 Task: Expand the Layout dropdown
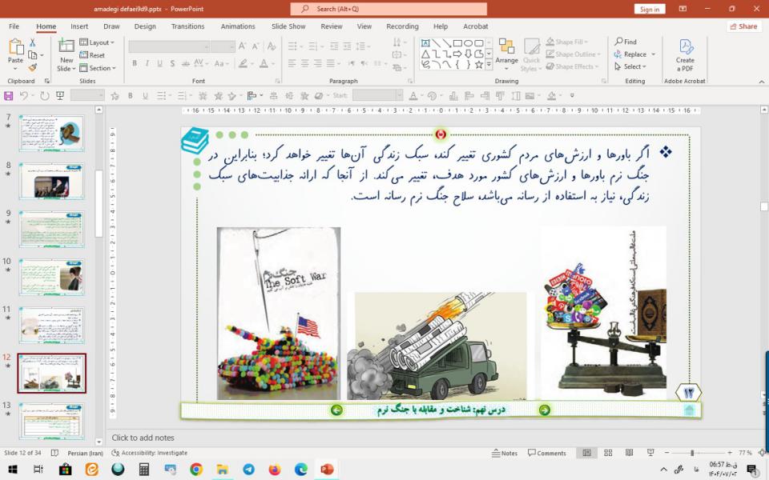pyautogui.click(x=99, y=42)
